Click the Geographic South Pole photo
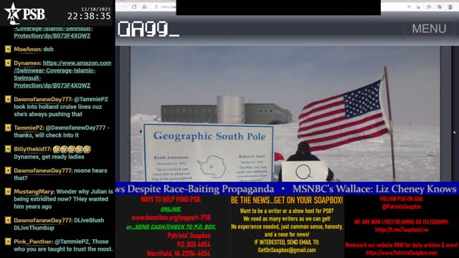The width and height of the screenshot is (459, 258). pos(285,114)
